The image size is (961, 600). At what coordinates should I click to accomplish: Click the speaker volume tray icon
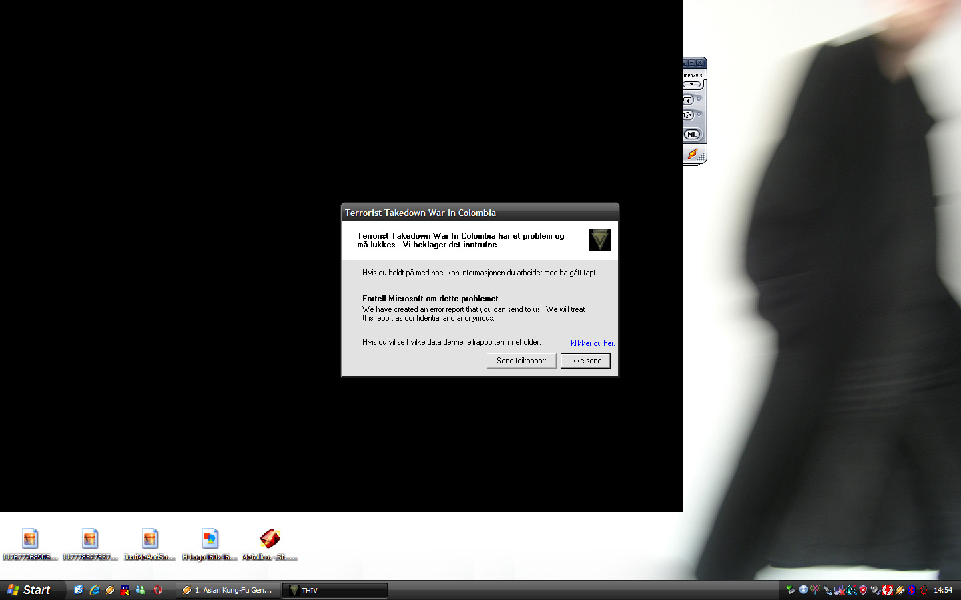[x=876, y=590]
